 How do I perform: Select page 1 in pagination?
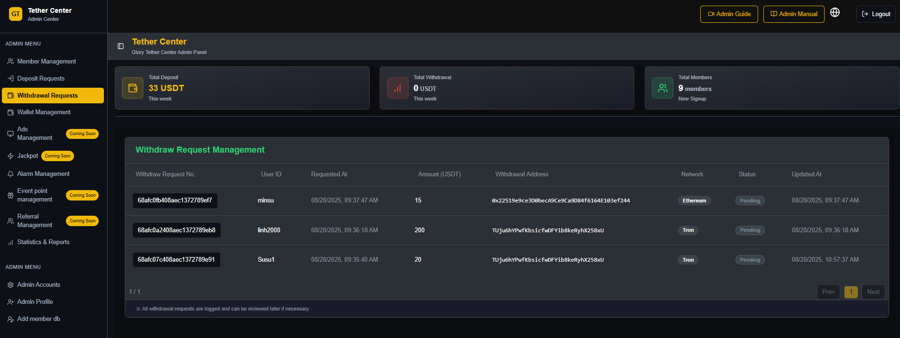(x=851, y=292)
